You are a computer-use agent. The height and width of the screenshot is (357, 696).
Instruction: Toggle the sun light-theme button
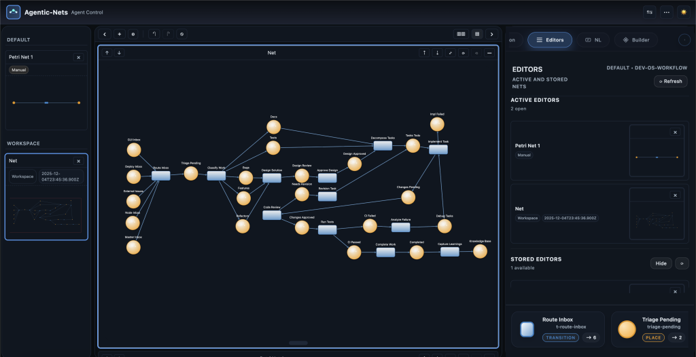pos(683,12)
